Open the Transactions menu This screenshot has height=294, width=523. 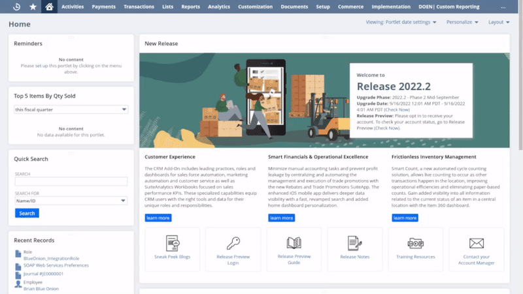[x=139, y=7]
